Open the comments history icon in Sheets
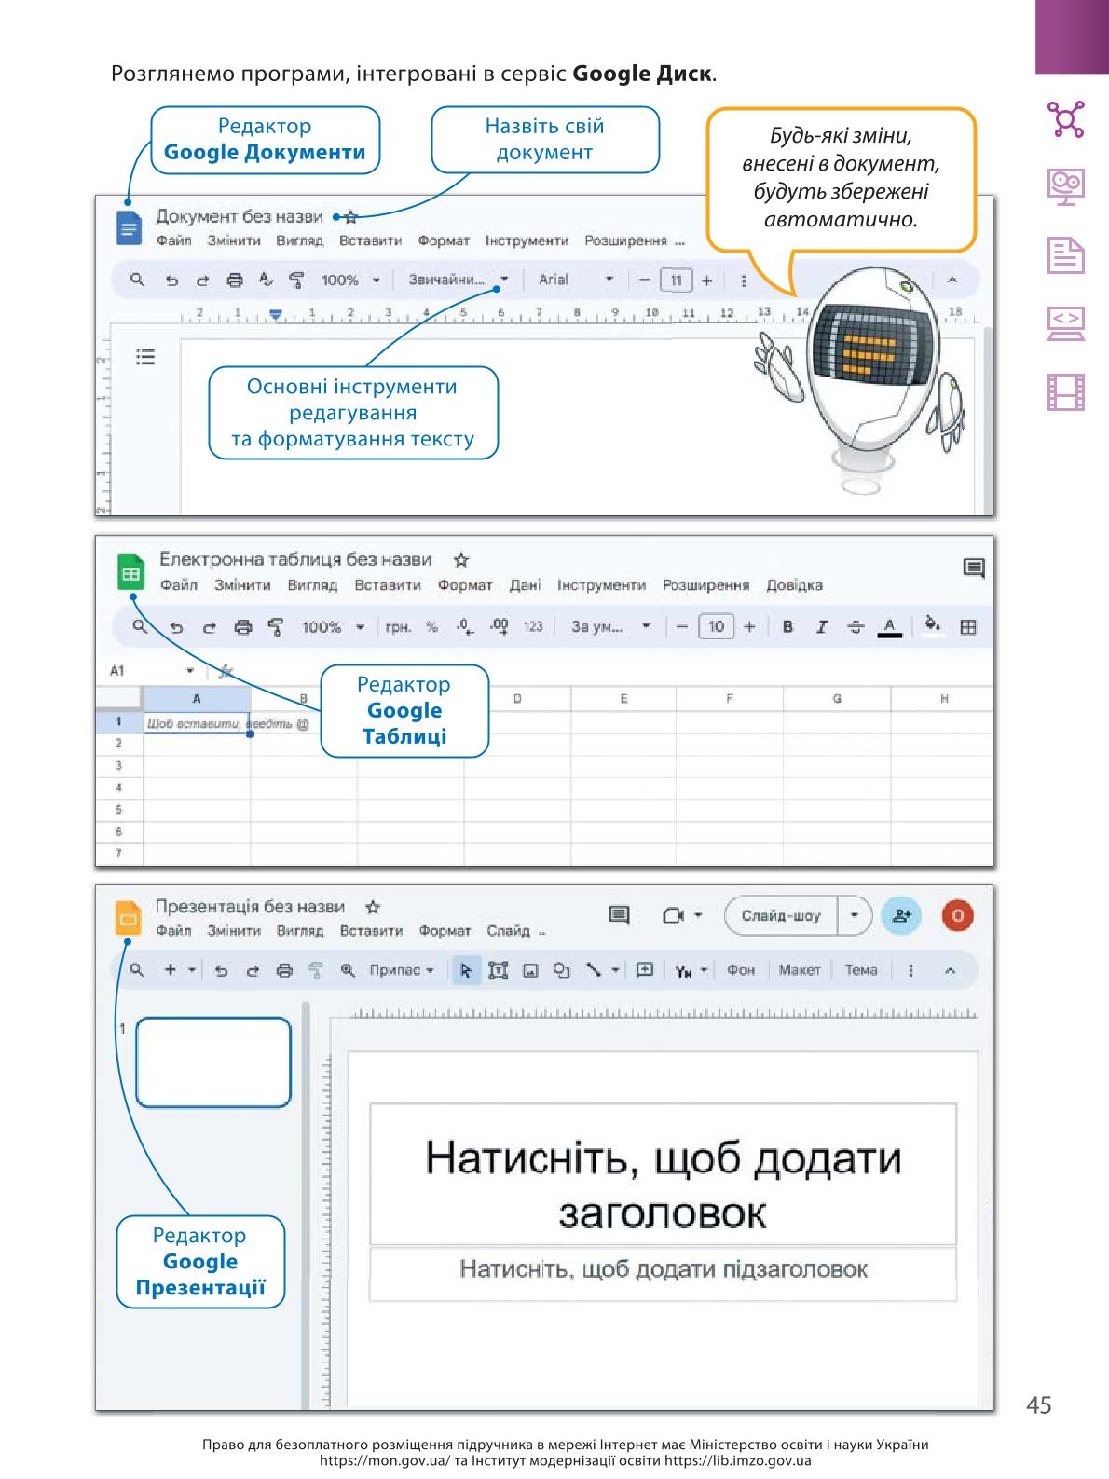Viewport: 1109px width, 1479px height. [973, 568]
